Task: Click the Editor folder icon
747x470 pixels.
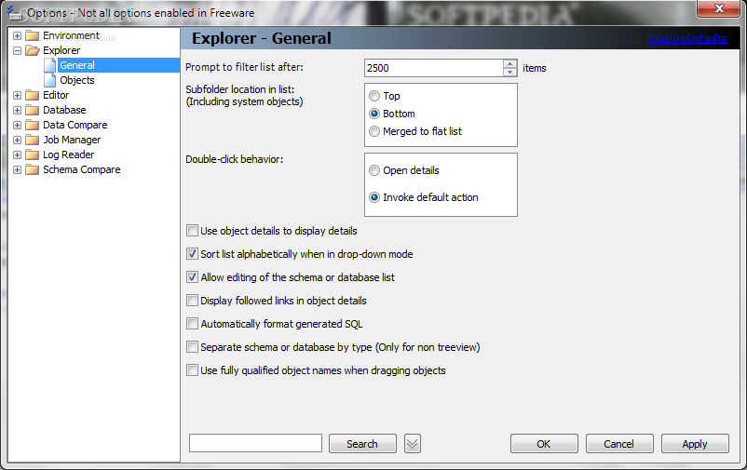Action: (32, 95)
